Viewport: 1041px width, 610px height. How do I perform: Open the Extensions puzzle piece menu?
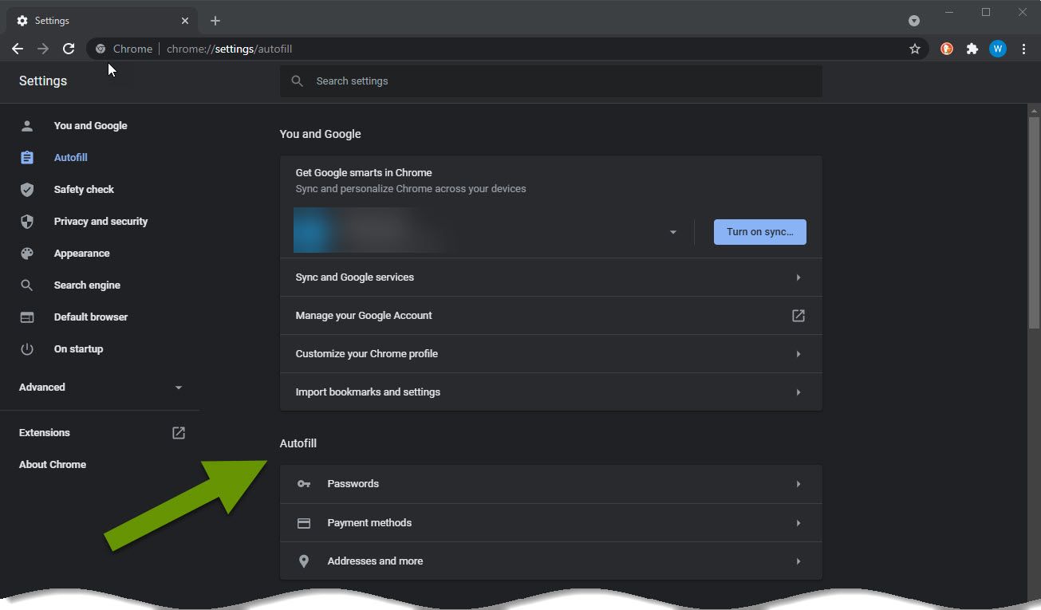click(x=972, y=49)
